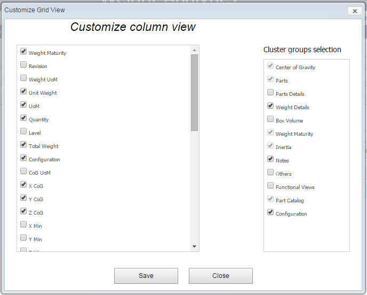Uncheck the Total Weight column
This screenshot has height=295, width=367.
(23, 145)
